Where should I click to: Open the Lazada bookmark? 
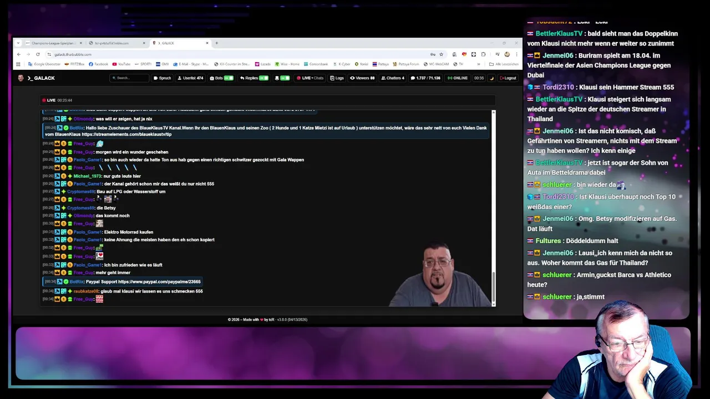tap(263, 64)
